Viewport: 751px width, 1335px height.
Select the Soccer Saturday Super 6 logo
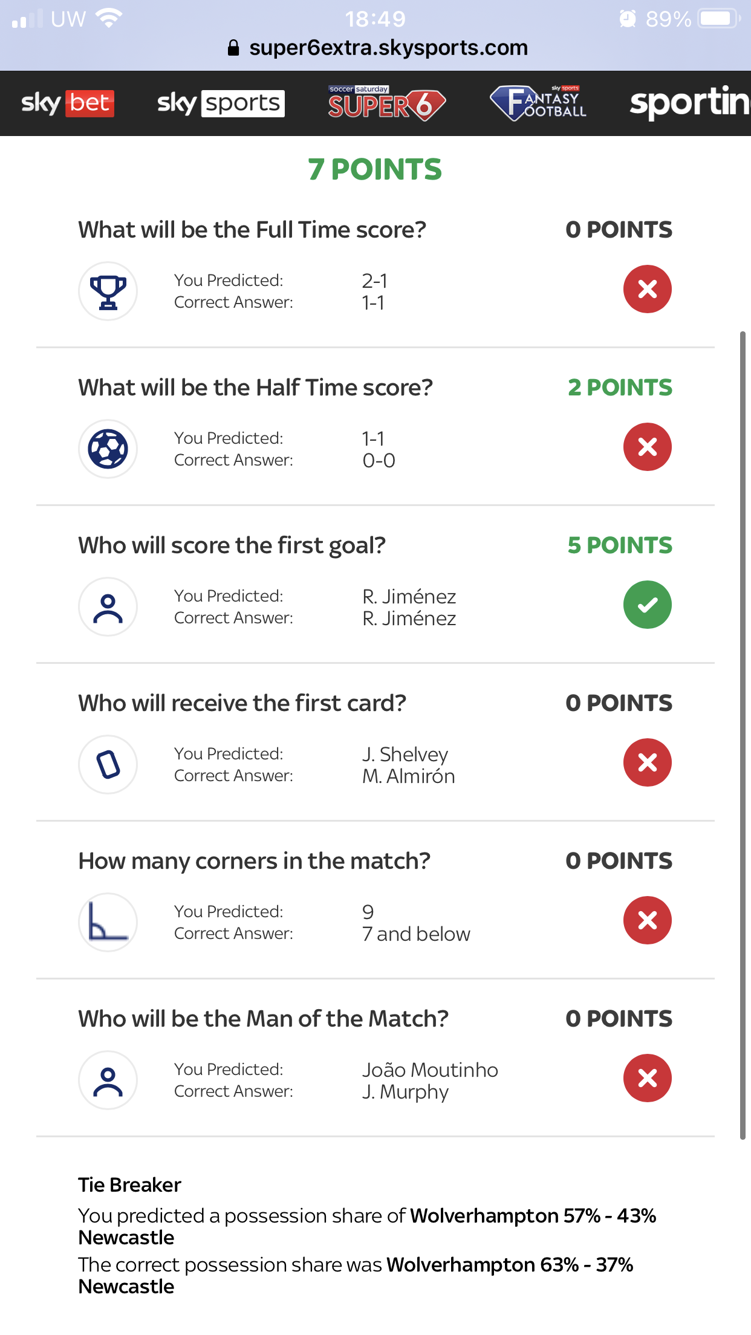387,103
